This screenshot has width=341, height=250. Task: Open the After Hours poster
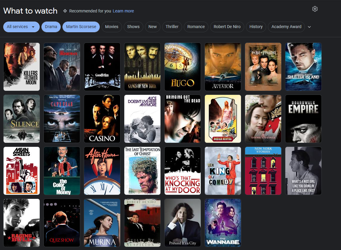tap(102, 171)
